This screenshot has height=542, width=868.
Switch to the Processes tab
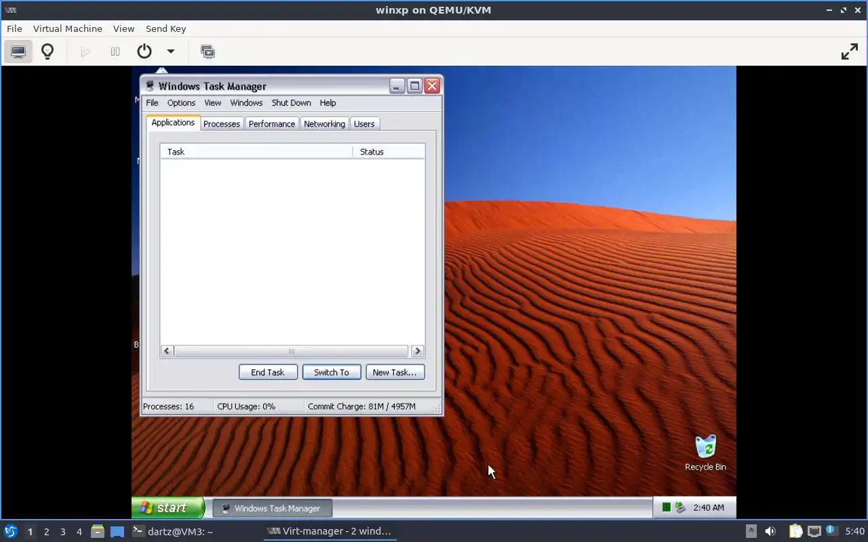tap(222, 124)
